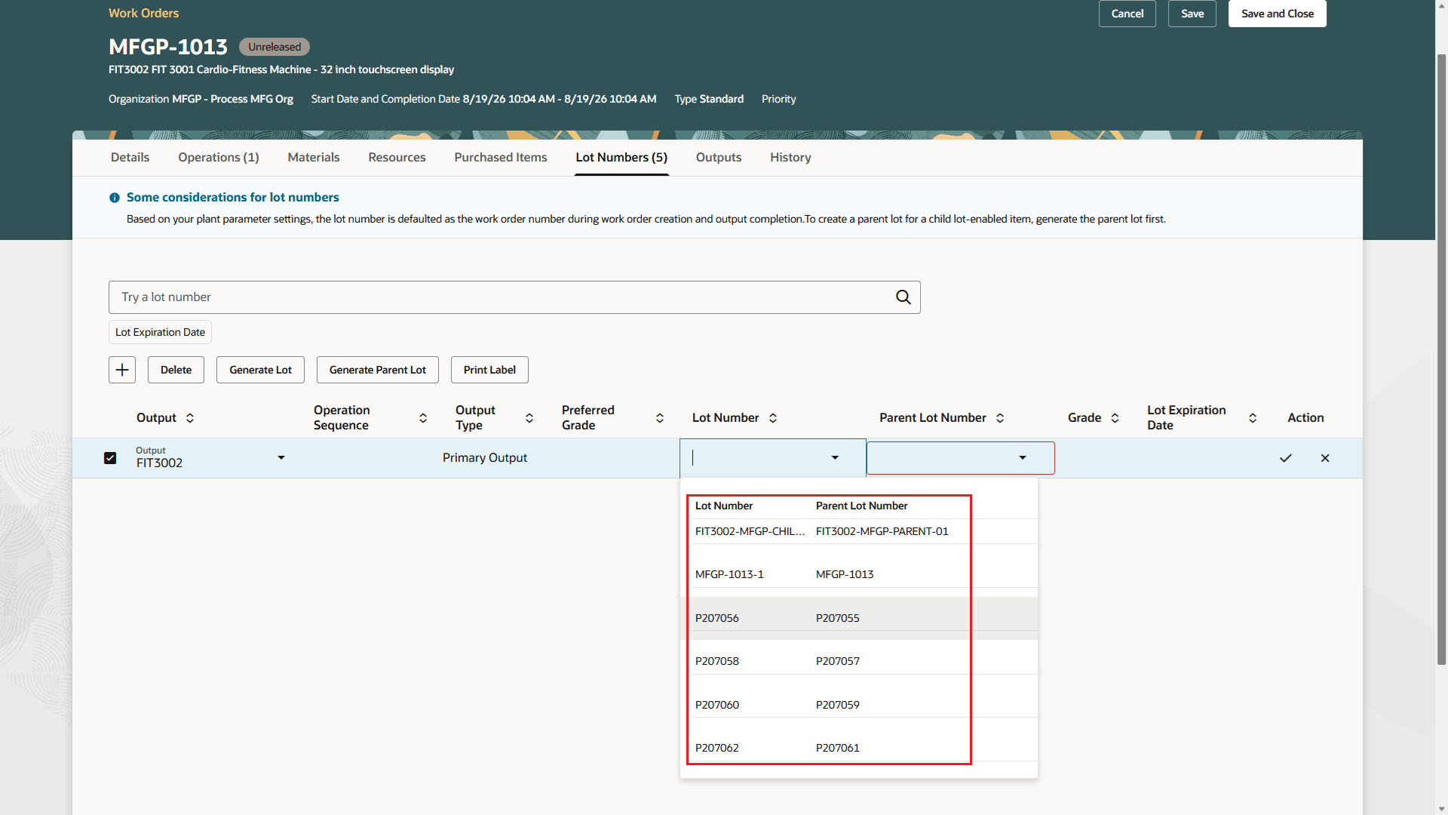Click the Print Label button
Screen dimensions: 1448x815
(x=489, y=370)
